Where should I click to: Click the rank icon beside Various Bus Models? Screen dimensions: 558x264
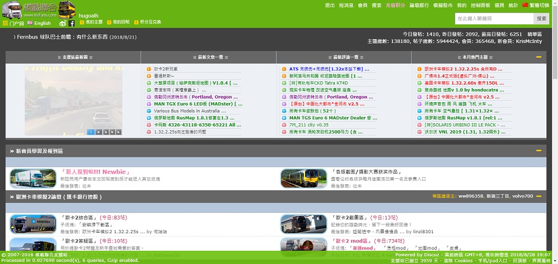[149, 111]
